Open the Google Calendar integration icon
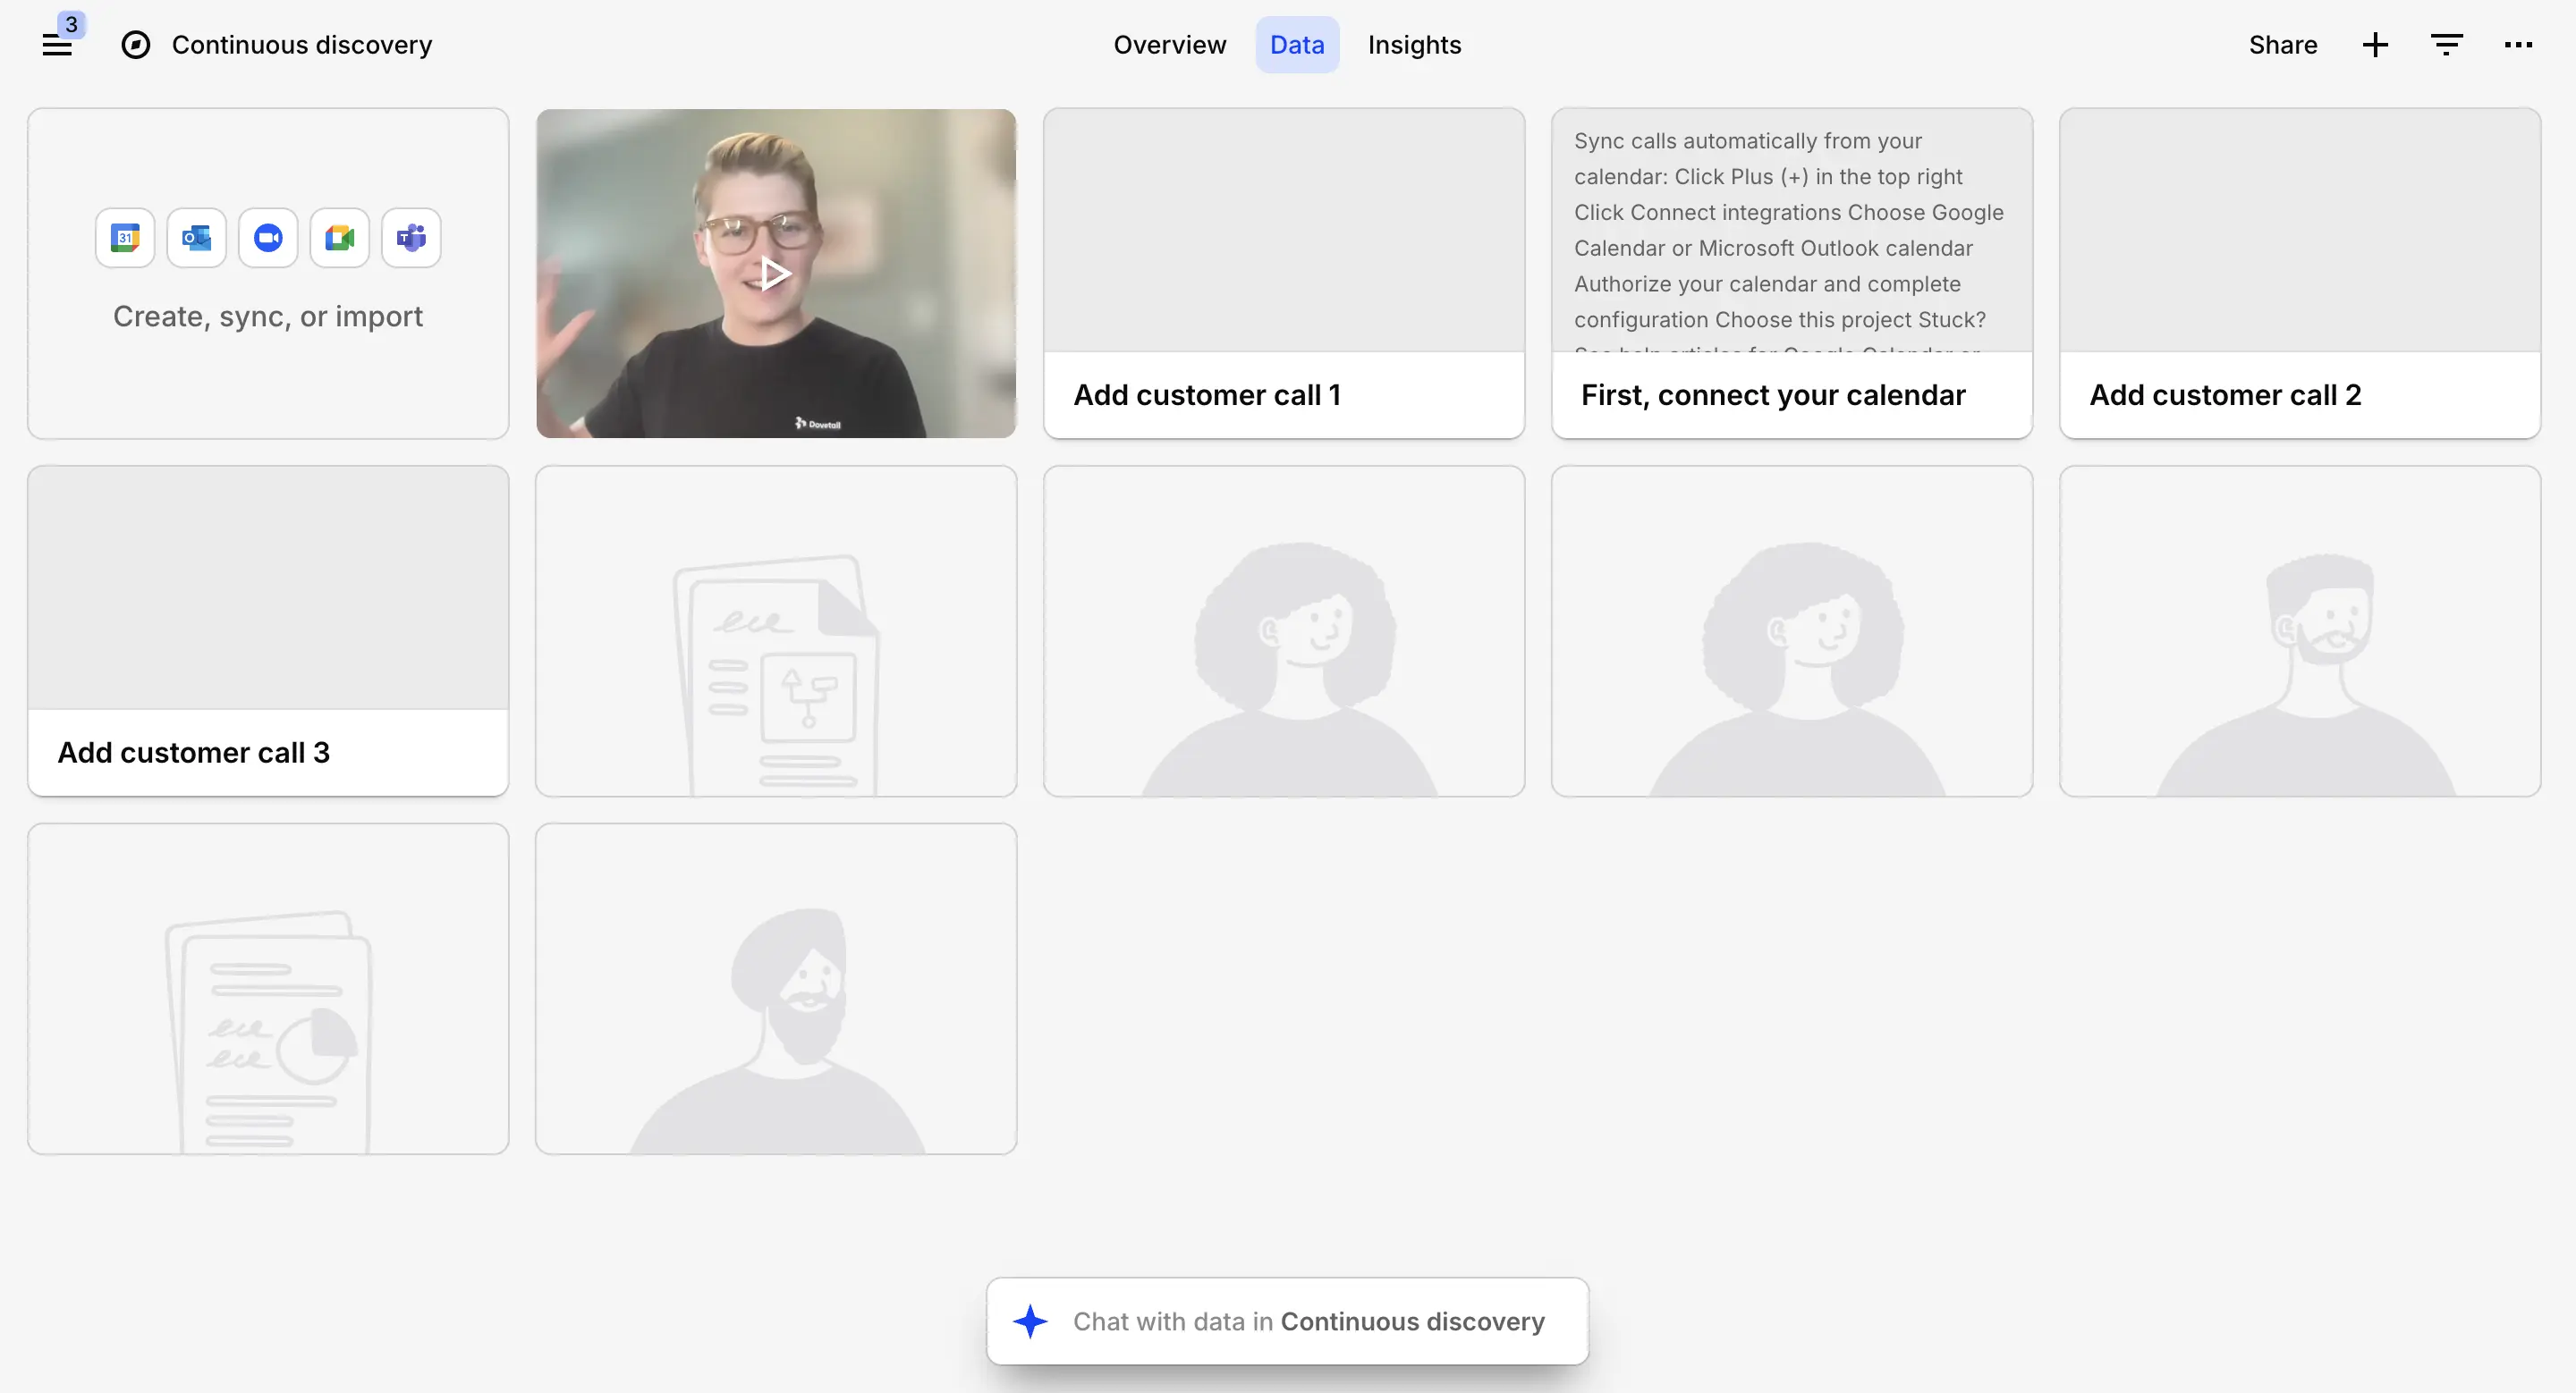 tap(124, 237)
